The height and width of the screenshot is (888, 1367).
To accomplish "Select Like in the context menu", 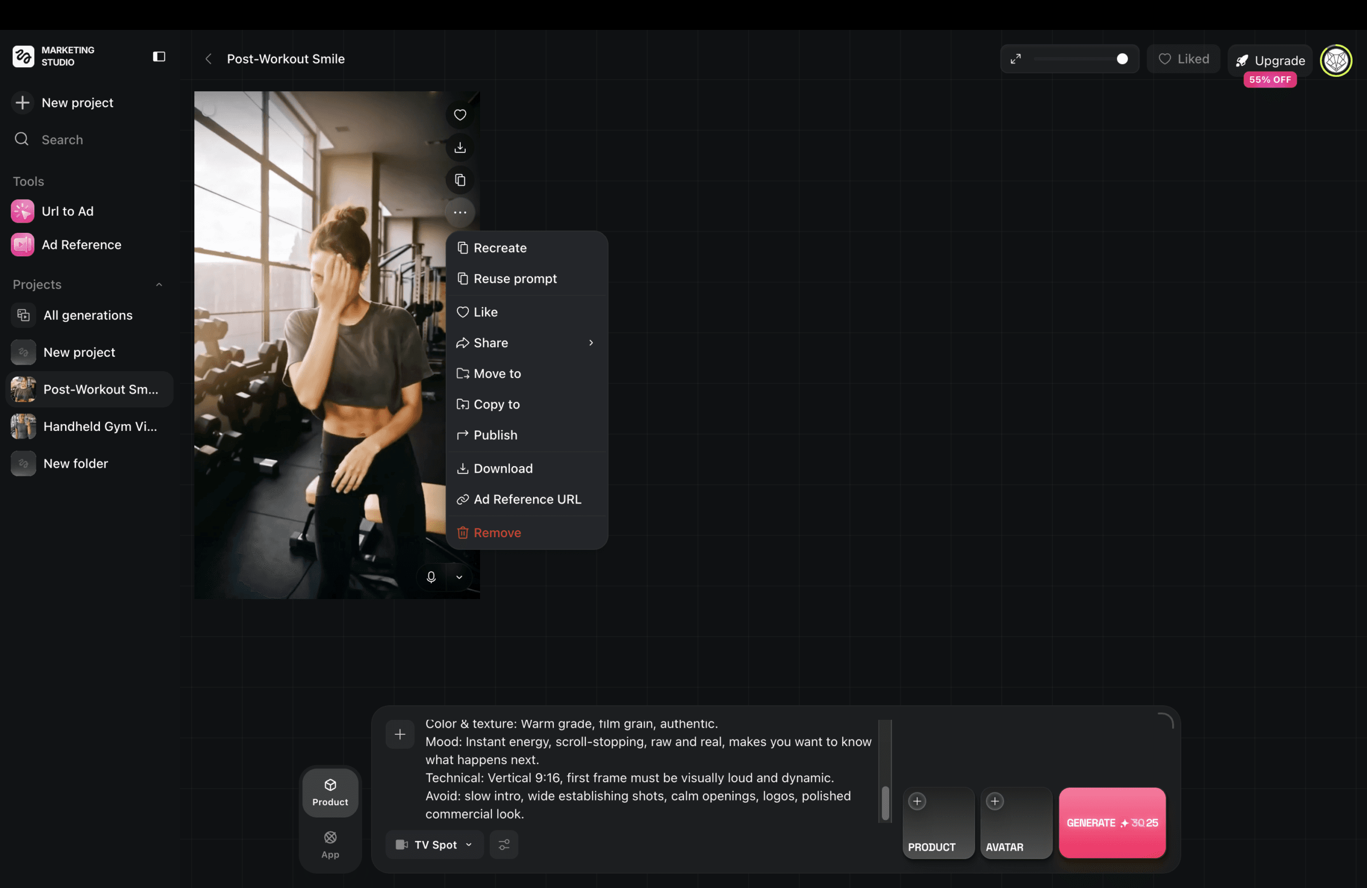I will tap(527, 311).
